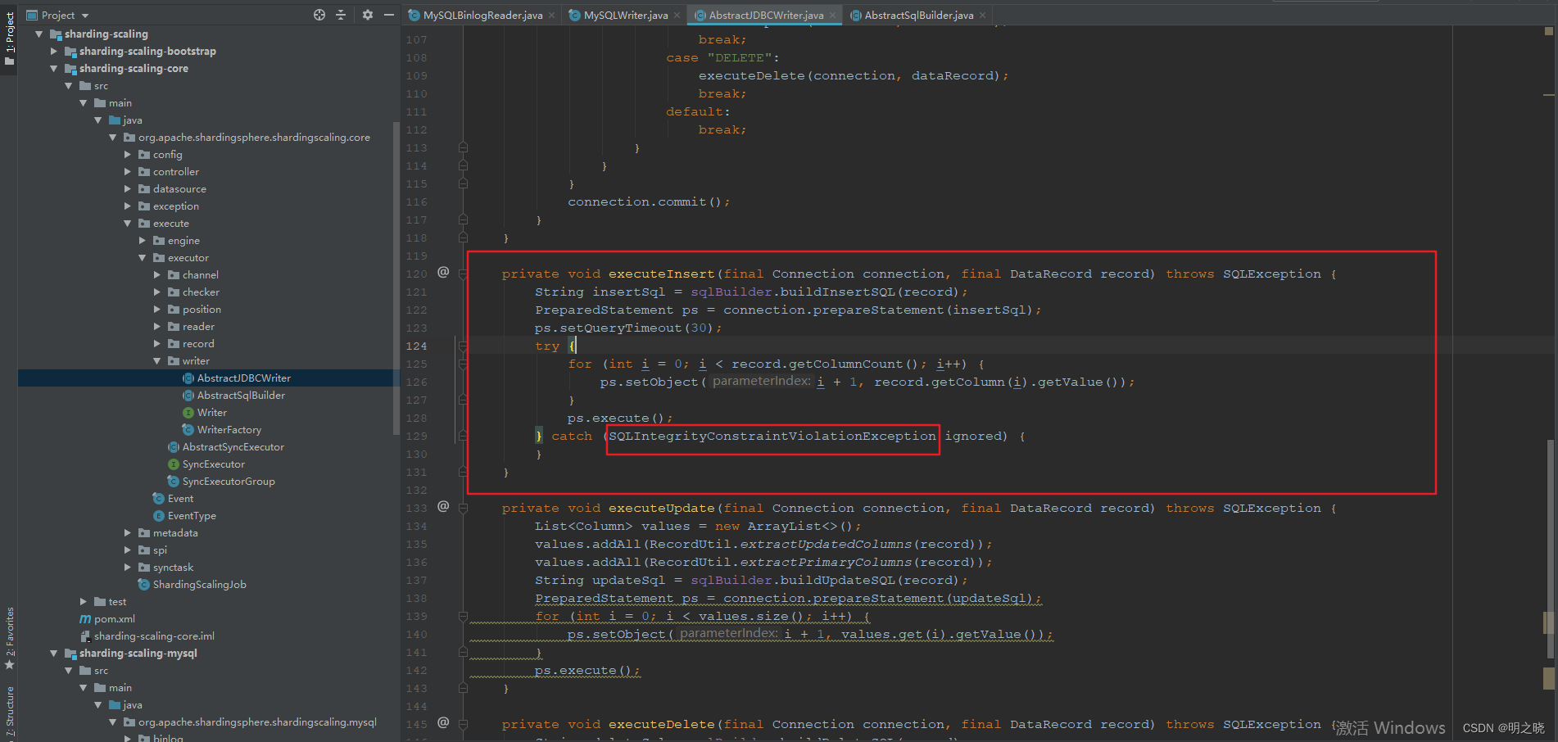The height and width of the screenshot is (742, 1558).
Task: Toggle the Structure tool window button
Action: (x=9, y=704)
